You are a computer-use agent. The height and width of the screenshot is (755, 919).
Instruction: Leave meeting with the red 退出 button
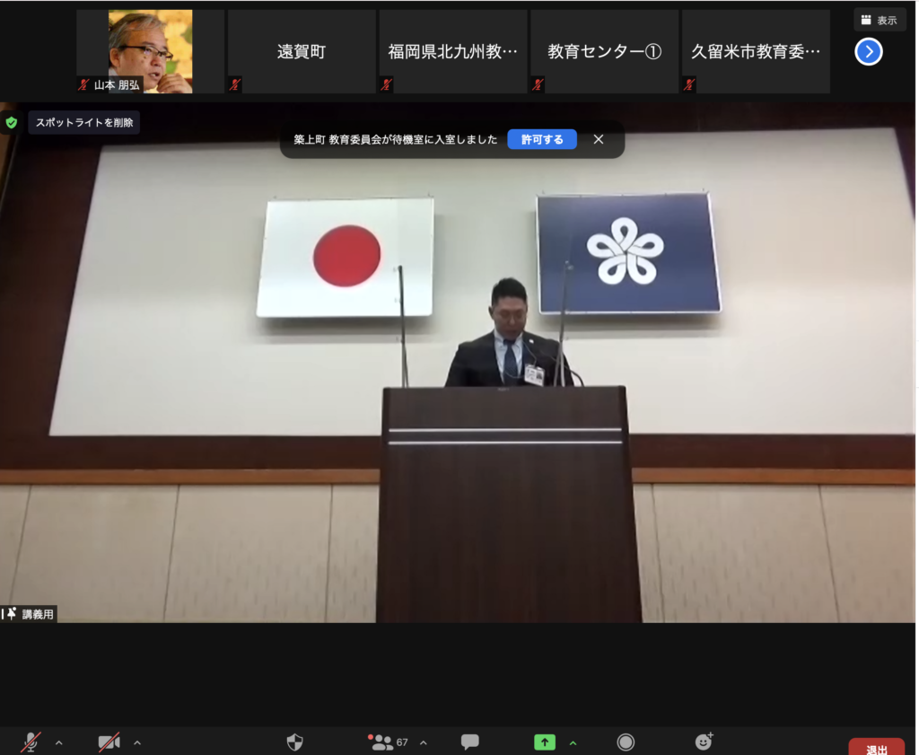(877, 747)
